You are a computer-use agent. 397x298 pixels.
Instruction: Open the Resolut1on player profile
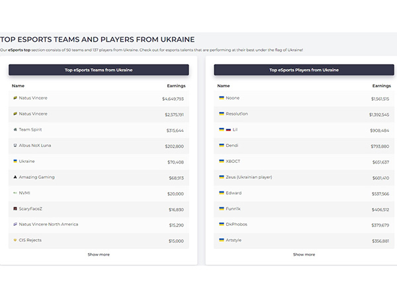[x=237, y=114]
